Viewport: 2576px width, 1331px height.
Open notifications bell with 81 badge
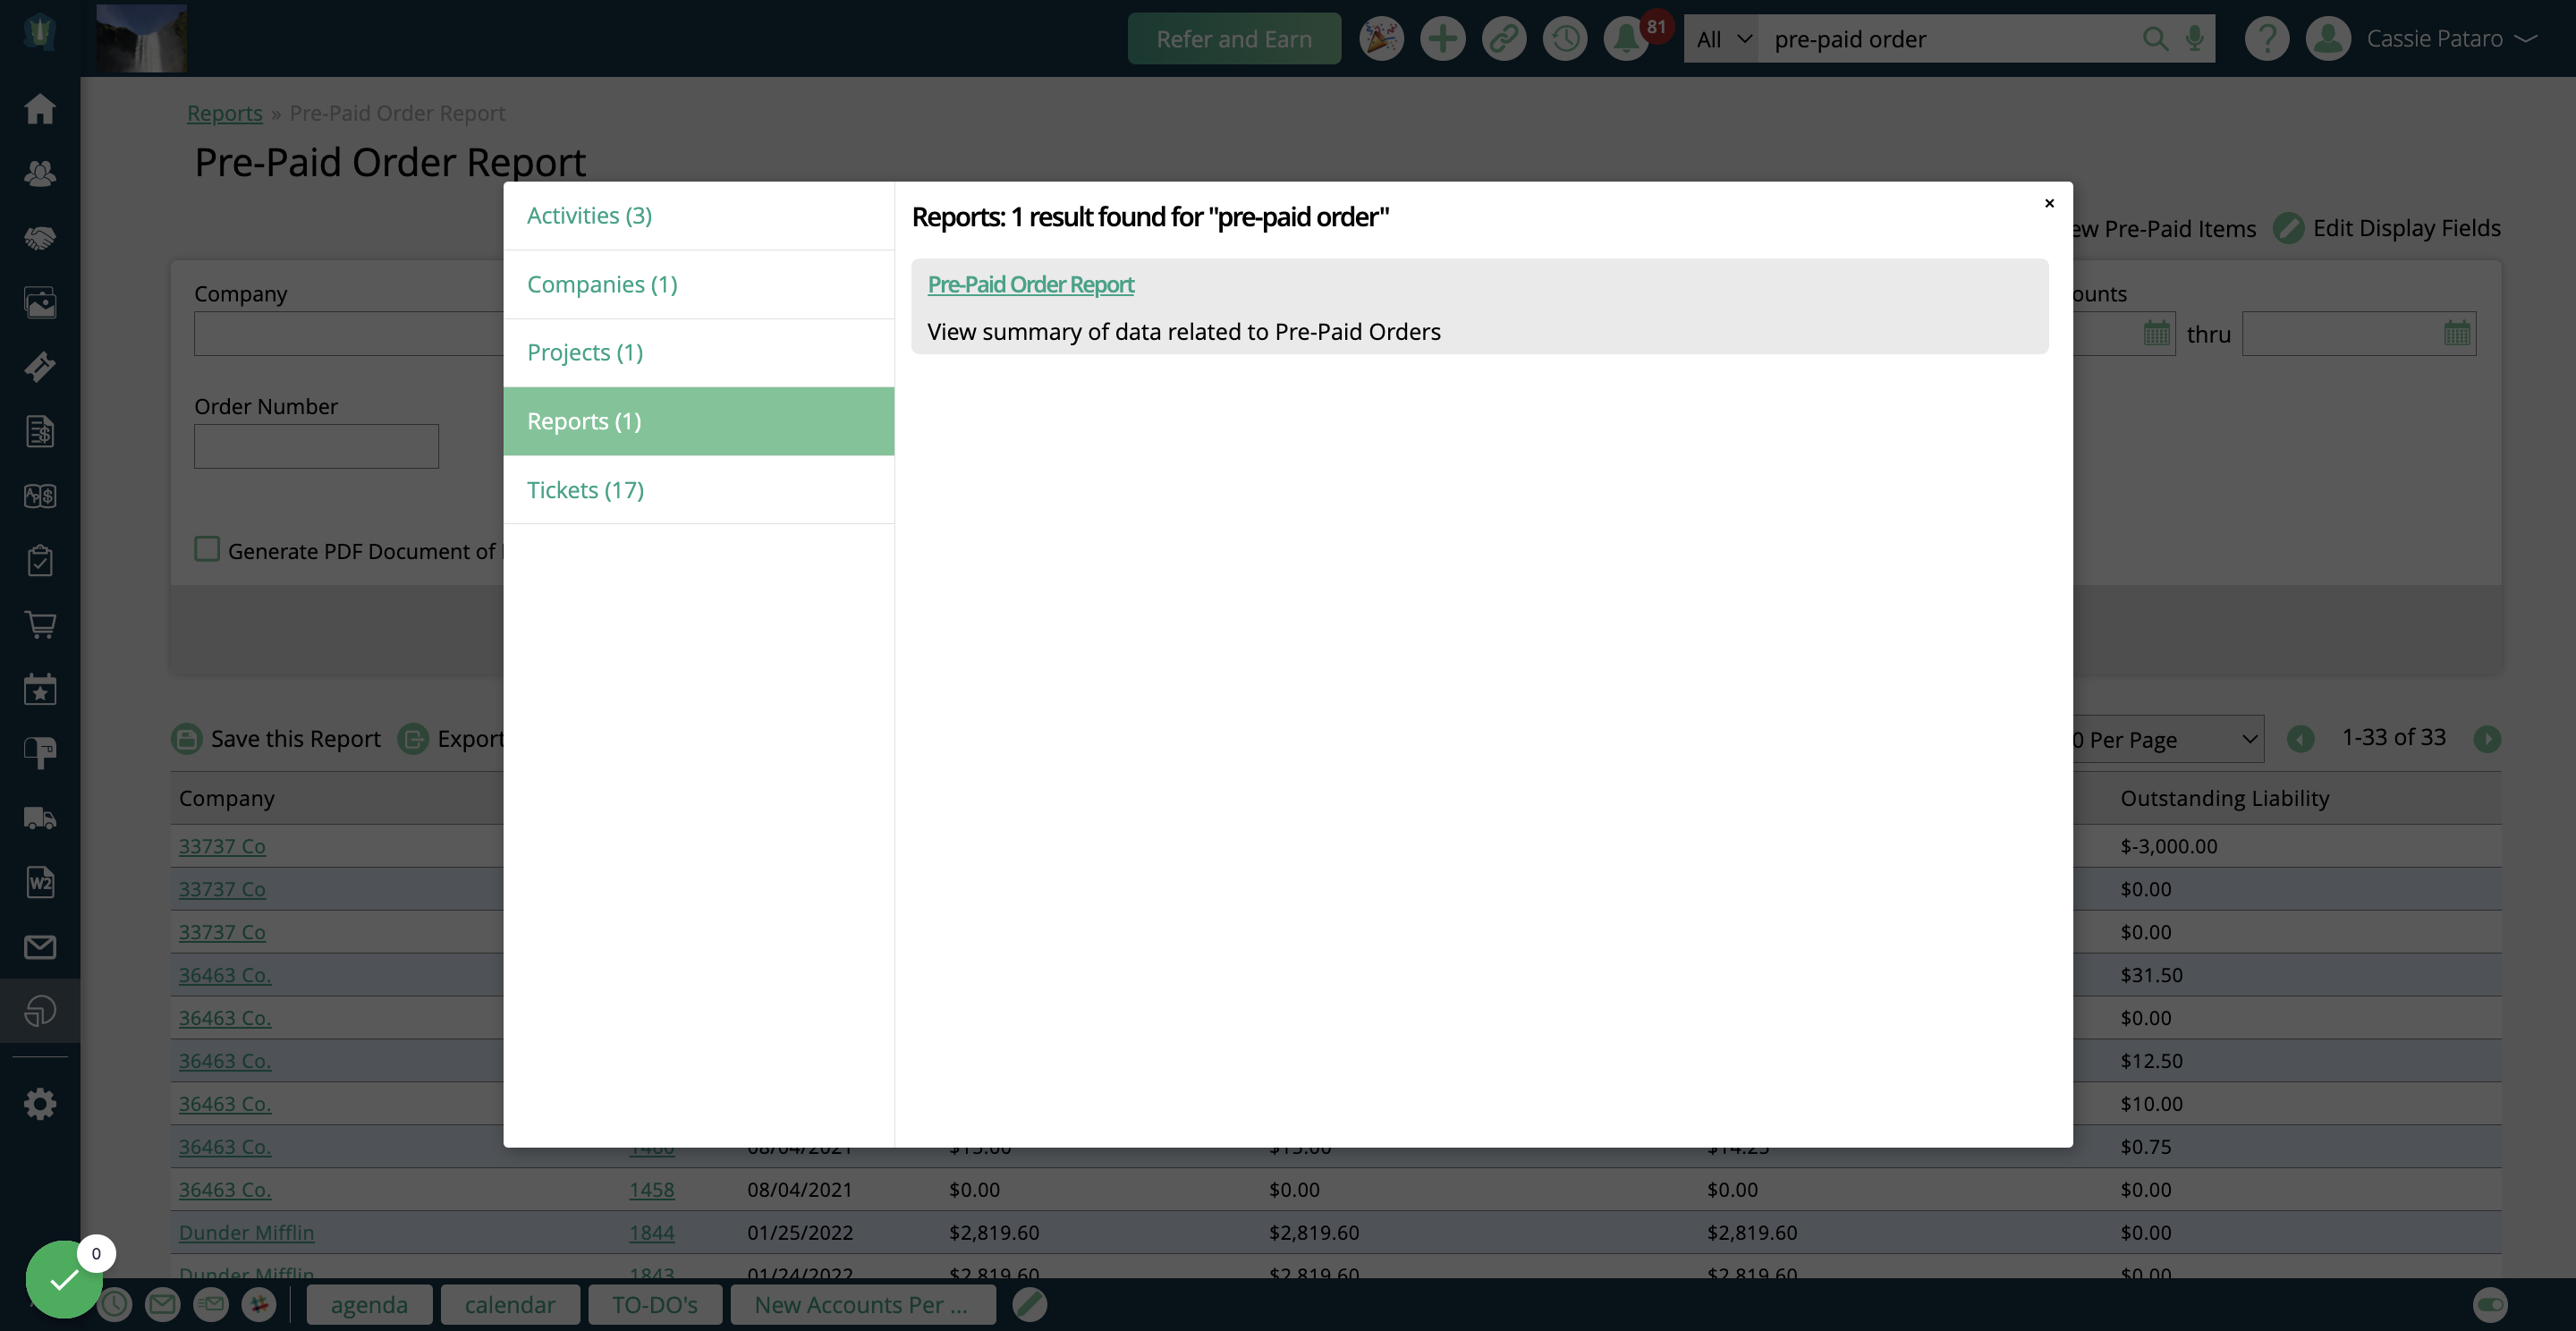click(x=1627, y=39)
